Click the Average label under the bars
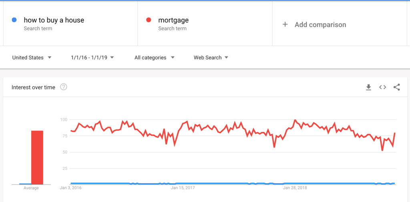Image resolution: width=410 pixels, height=202 pixels. pyautogui.click(x=31, y=188)
